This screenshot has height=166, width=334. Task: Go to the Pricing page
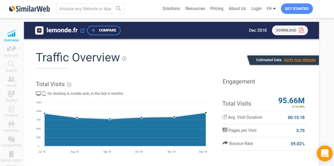(x=217, y=9)
